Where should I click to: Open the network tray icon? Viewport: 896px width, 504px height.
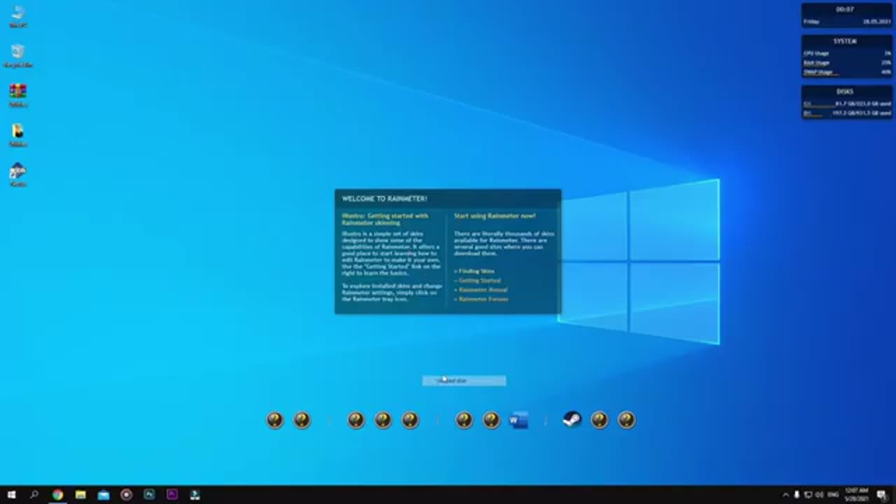coord(808,495)
